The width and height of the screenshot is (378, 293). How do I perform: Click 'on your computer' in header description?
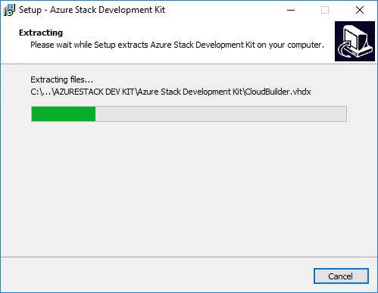click(x=290, y=45)
